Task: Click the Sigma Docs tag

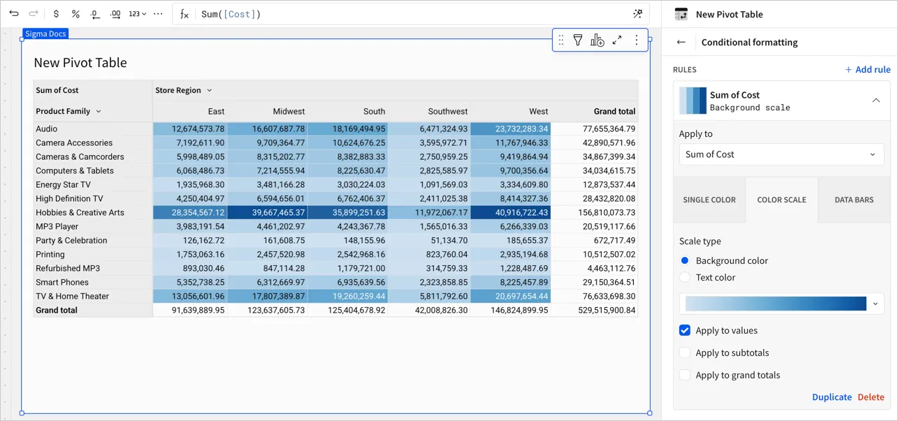Action: [45, 34]
